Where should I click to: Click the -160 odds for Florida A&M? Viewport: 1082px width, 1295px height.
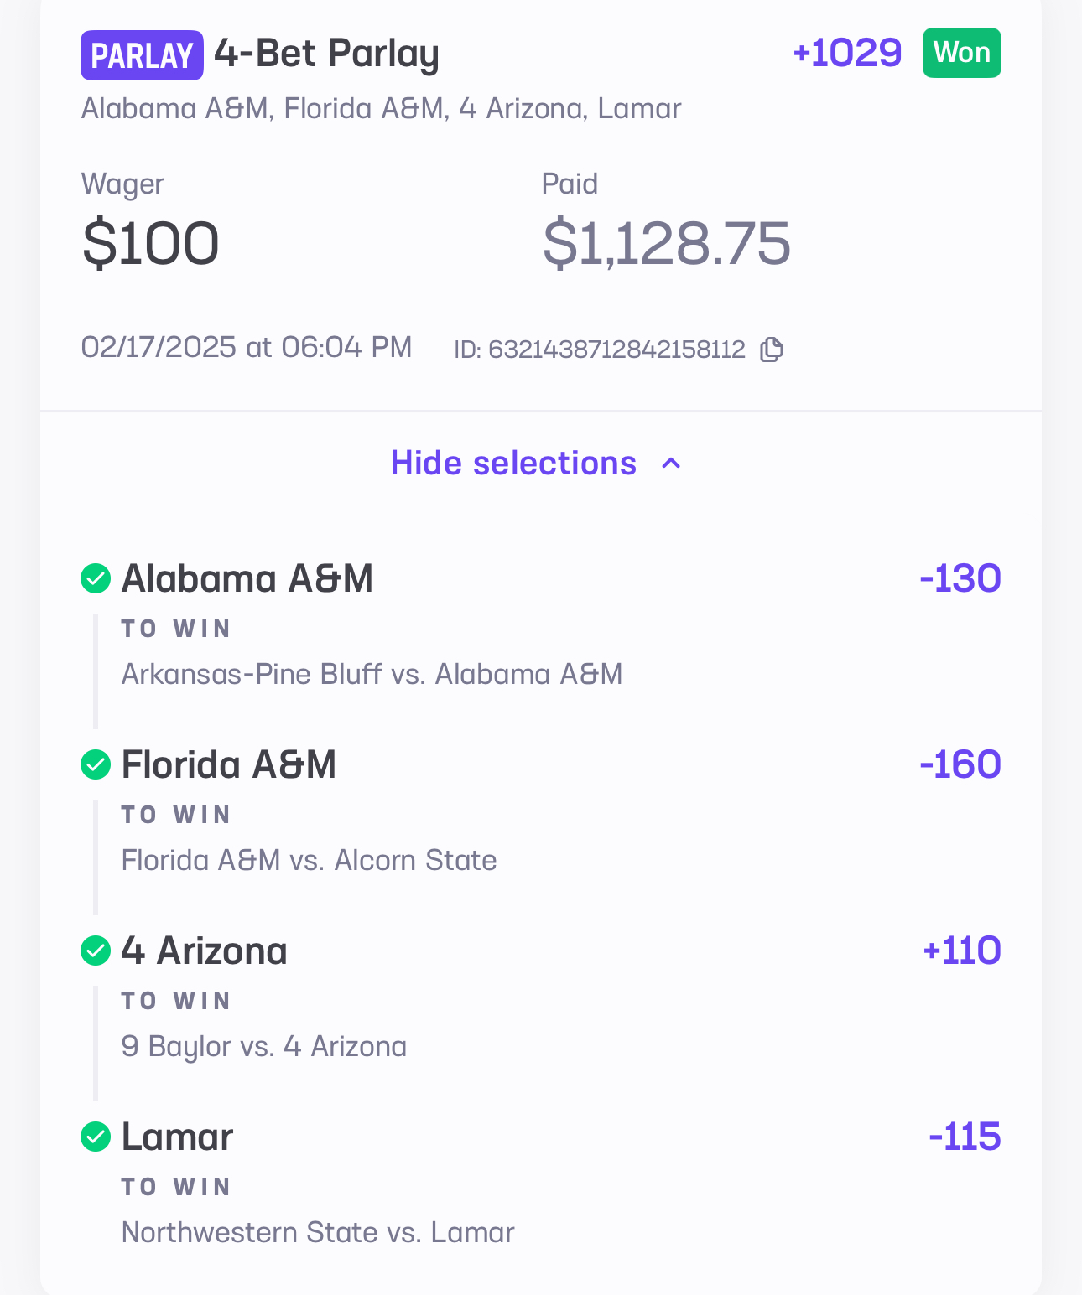coord(960,764)
